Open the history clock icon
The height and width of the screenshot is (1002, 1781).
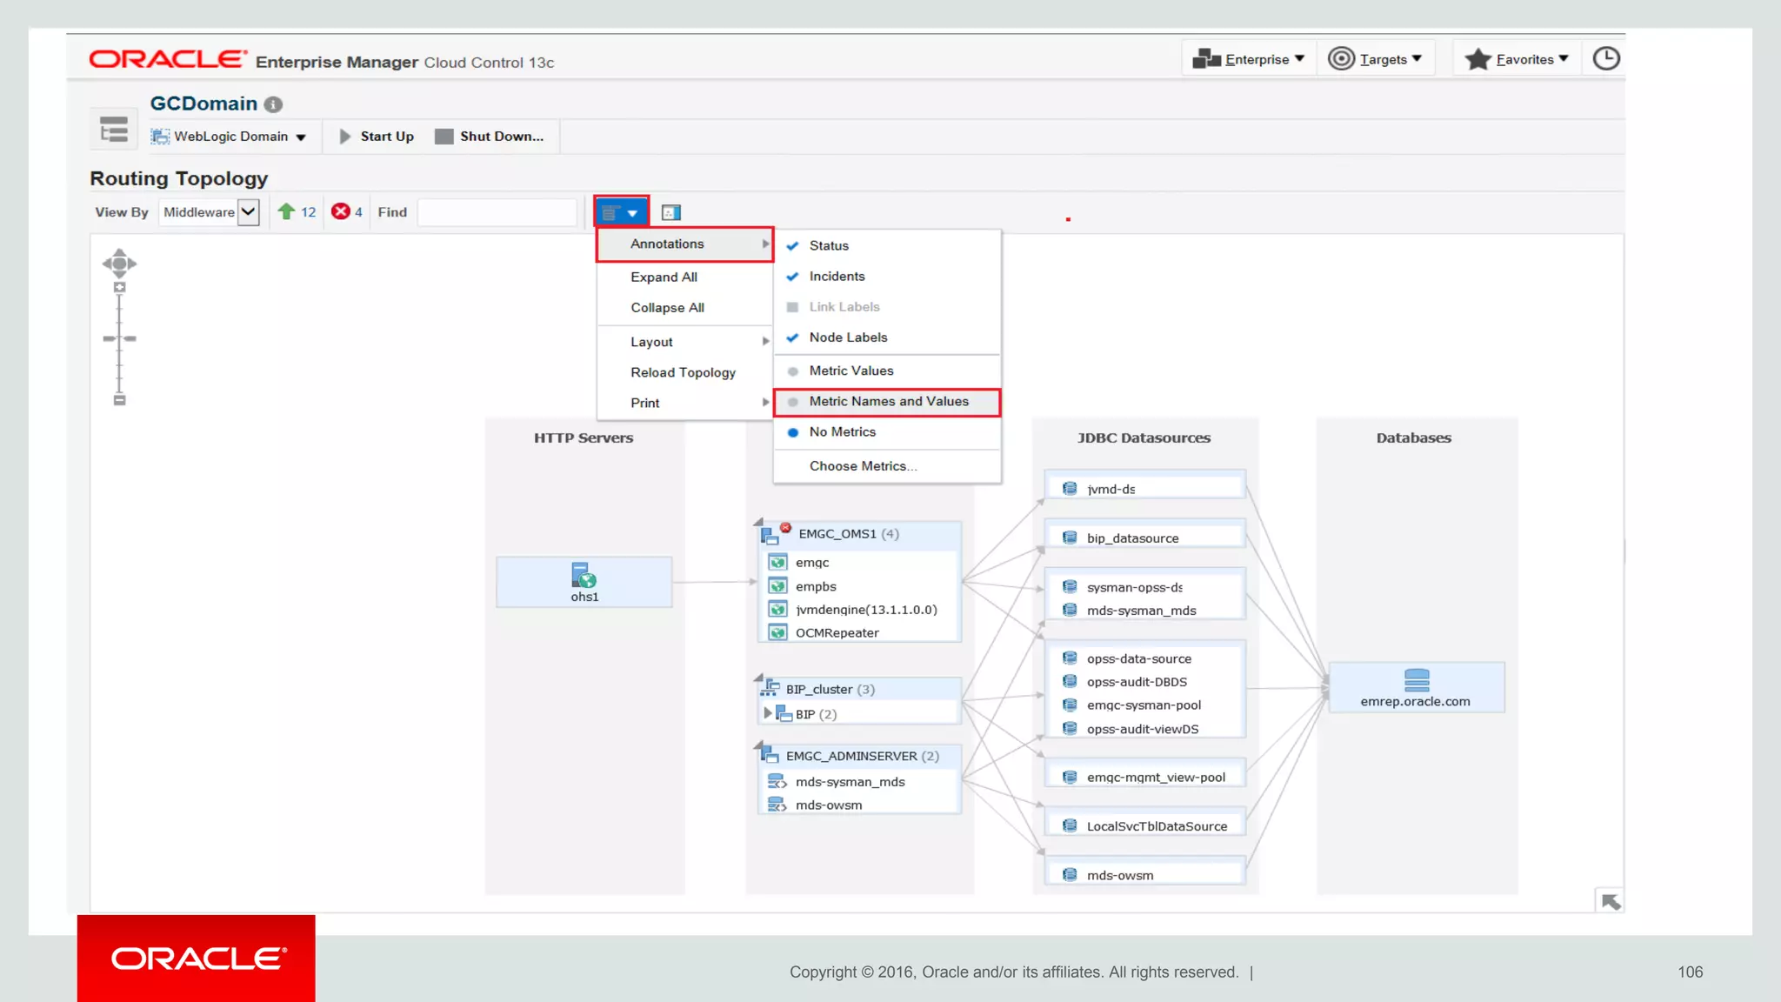click(1605, 59)
